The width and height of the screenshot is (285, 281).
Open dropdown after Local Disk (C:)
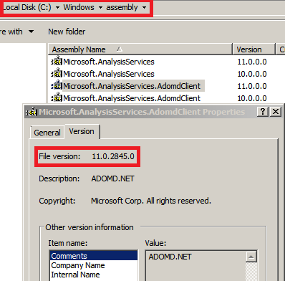pyautogui.click(x=57, y=8)
